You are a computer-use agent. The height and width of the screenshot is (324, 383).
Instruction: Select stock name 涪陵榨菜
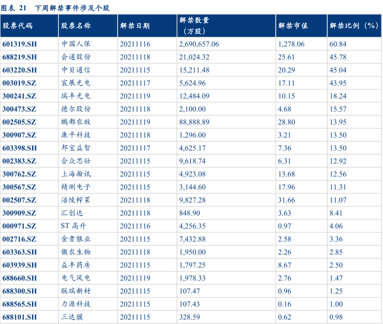click(76, 200)
